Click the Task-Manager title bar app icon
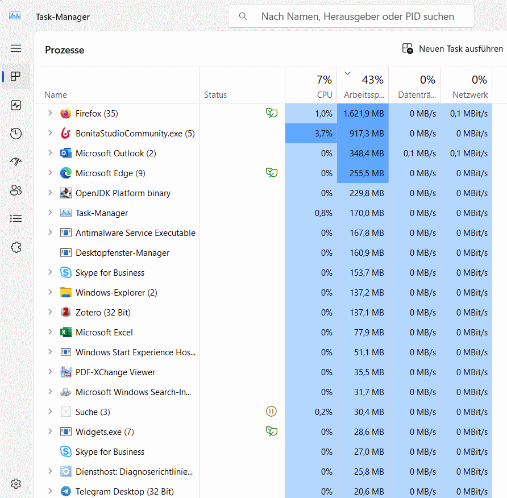This screenshot has width=507, height=498. pyautogui.click(x=15, y=15)
